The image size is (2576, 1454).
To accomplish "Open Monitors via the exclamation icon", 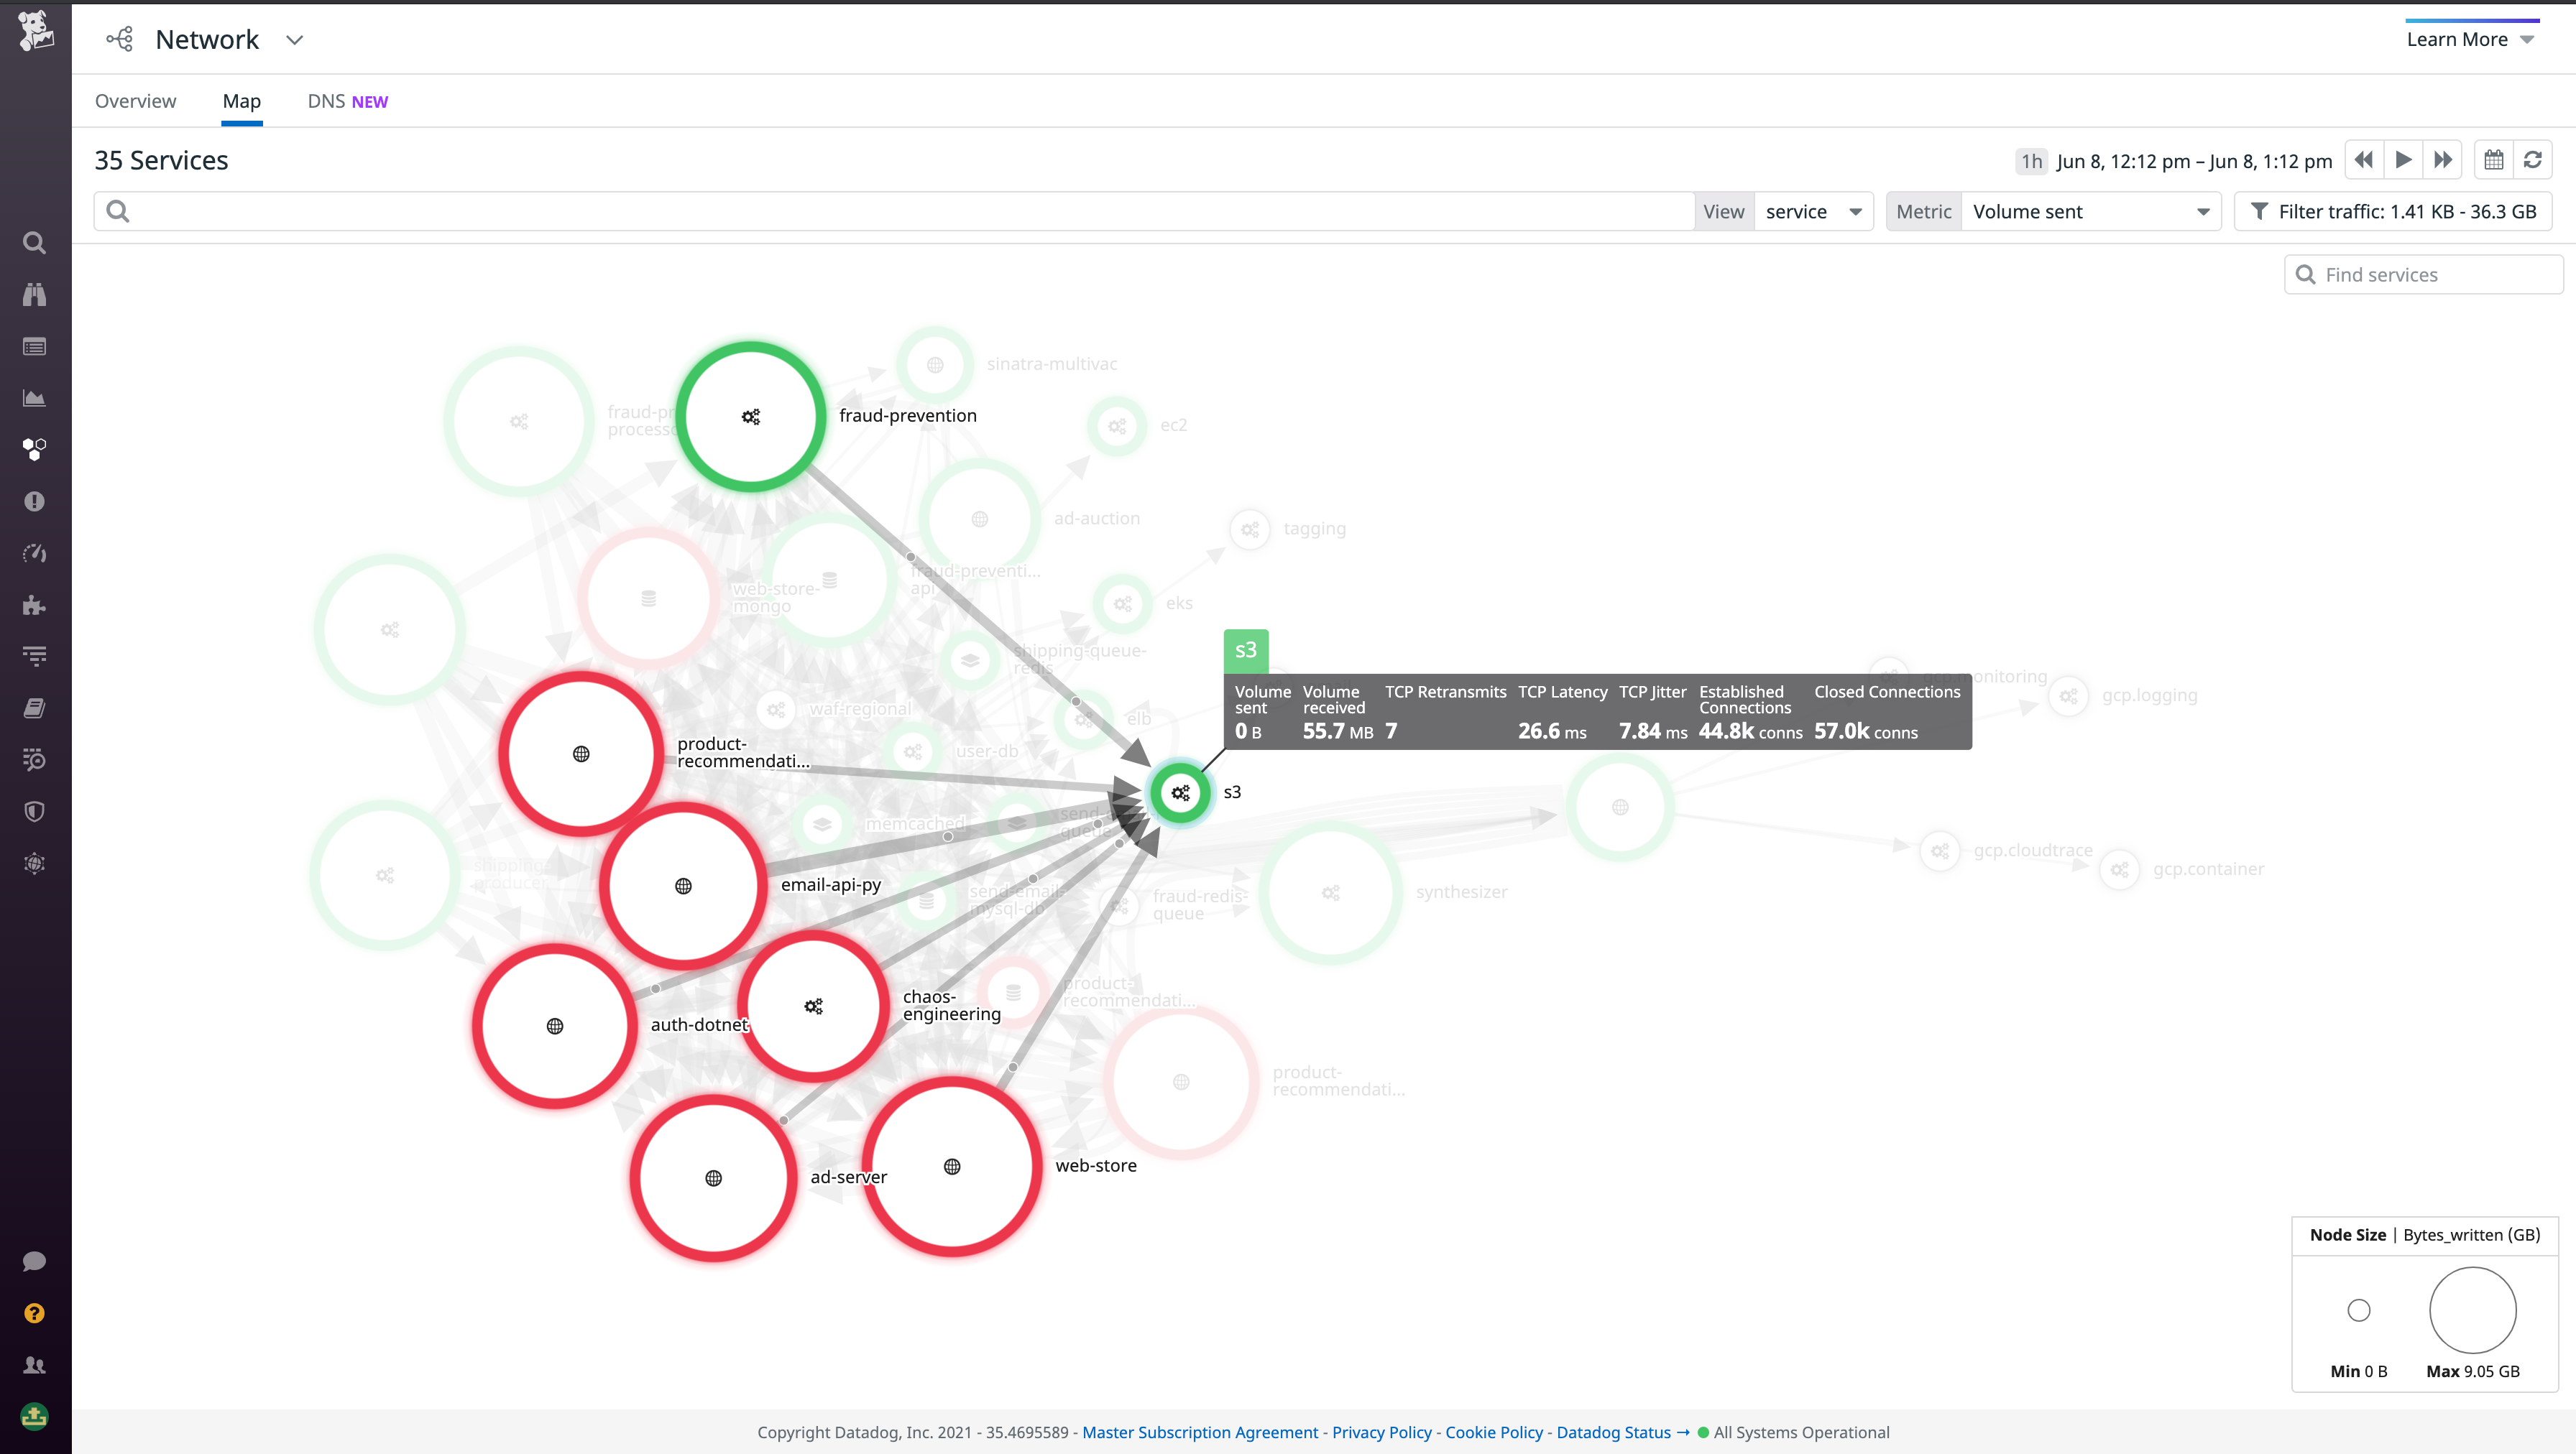I will click(x=35, y=501).
